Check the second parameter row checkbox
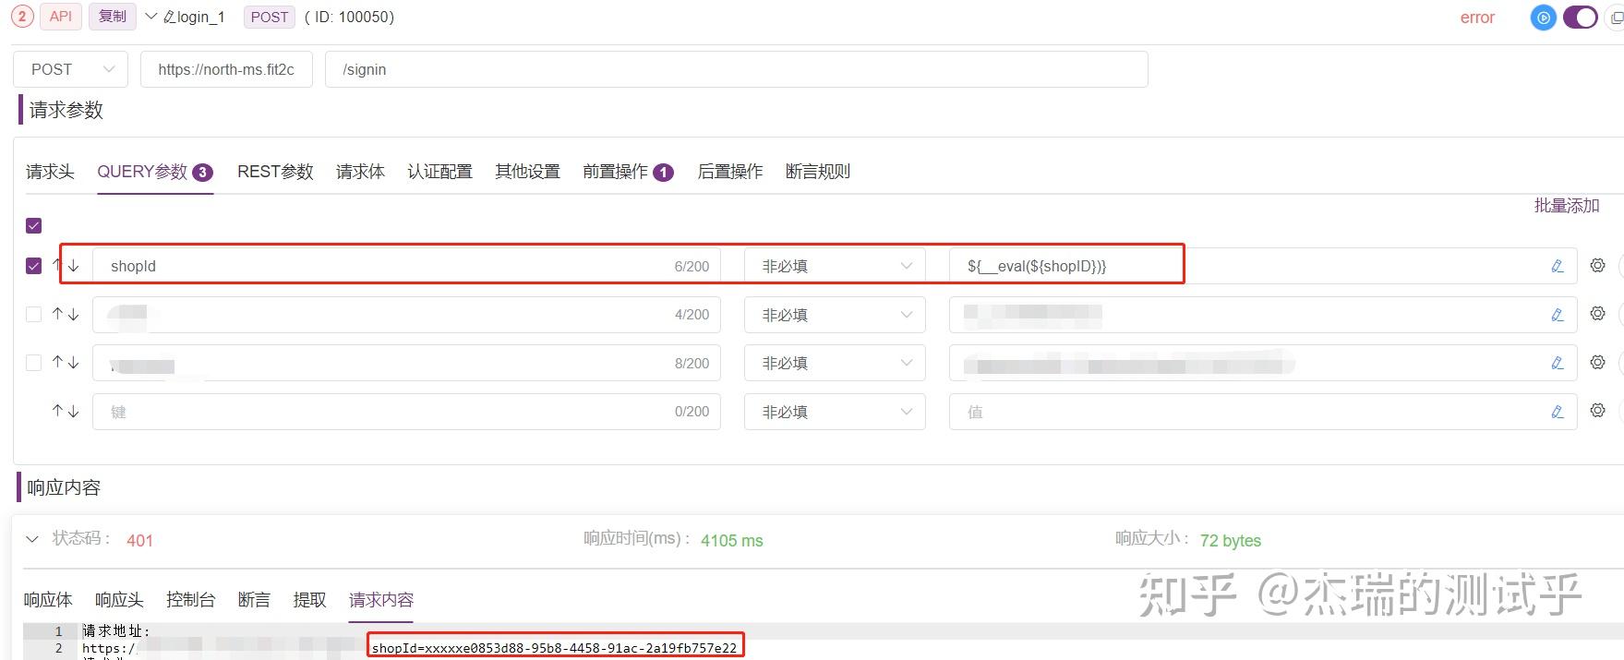 34,315
